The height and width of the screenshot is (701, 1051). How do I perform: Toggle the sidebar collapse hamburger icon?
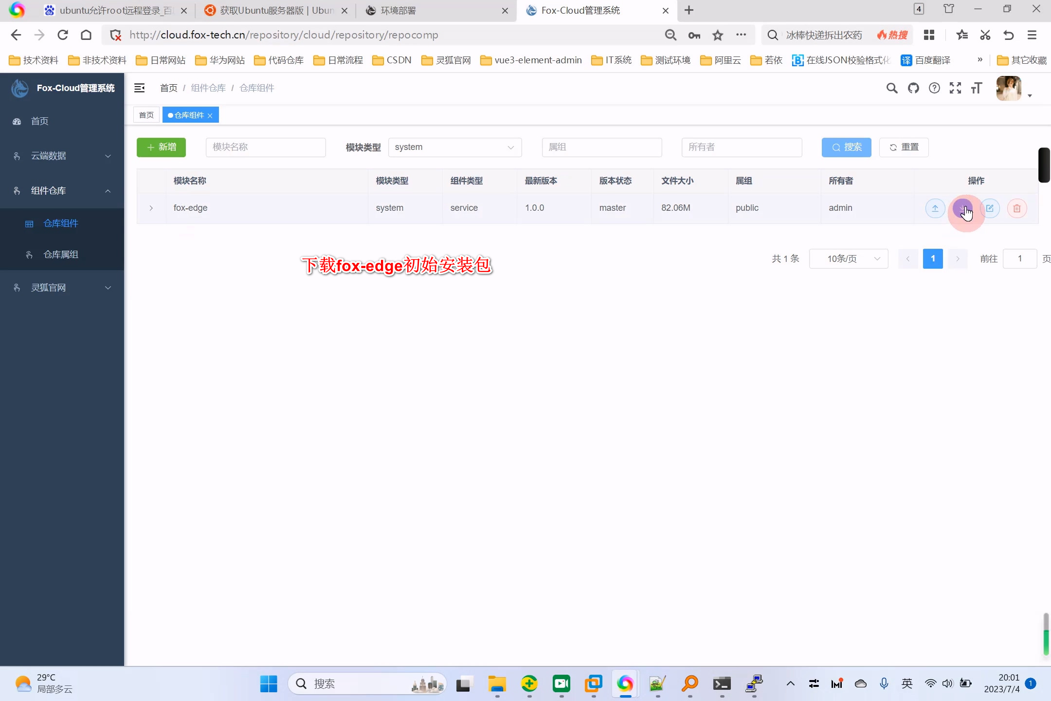tap(140, 88)
